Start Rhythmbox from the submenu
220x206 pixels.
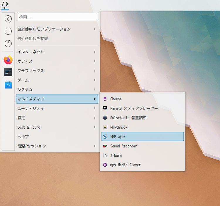tap(142, 127)
